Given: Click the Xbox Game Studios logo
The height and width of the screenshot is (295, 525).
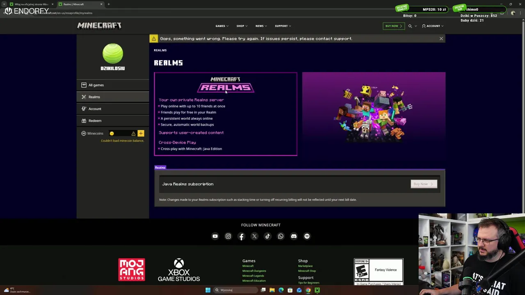Looking at the screenshot, I should (179, 270).
